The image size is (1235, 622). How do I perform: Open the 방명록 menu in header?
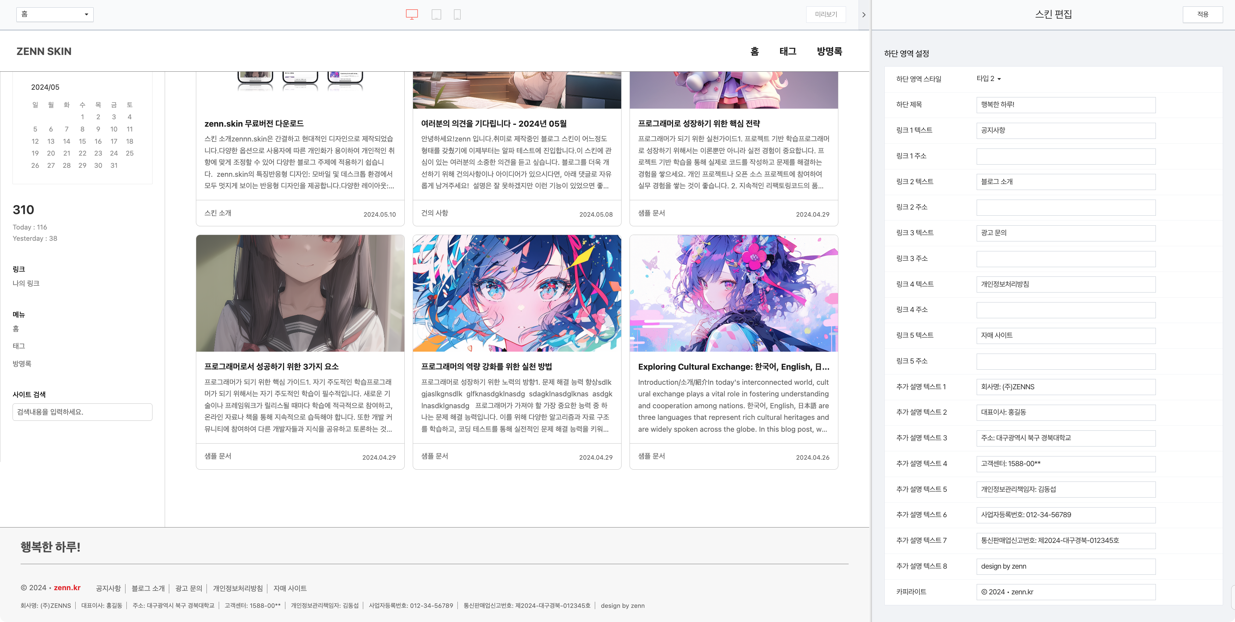[829, 51]
